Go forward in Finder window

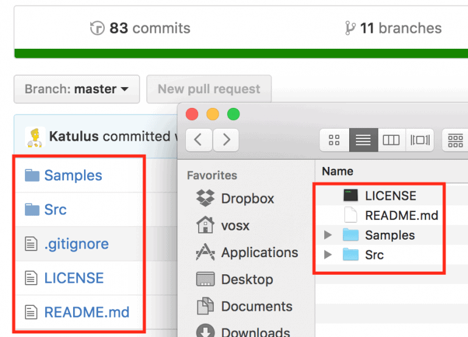[x=226, y=140]
